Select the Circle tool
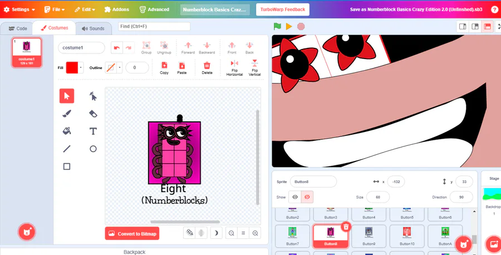This screenshot has height=255, width=501. coord(93,149)
